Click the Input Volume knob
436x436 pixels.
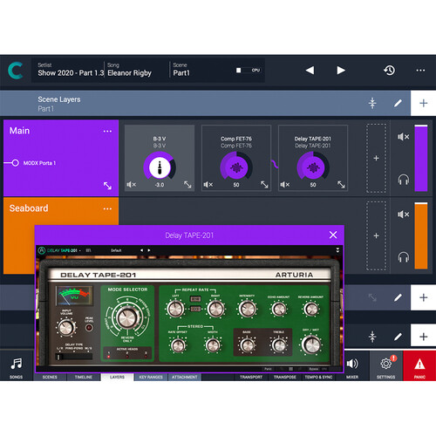(66, 328)
